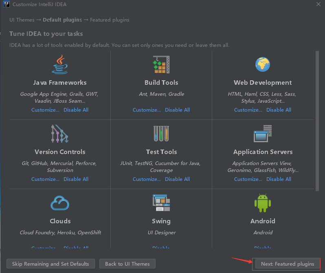Open Customize for Test Tools
The height and width of the screenshot is (273, 325).
(147, 179)
